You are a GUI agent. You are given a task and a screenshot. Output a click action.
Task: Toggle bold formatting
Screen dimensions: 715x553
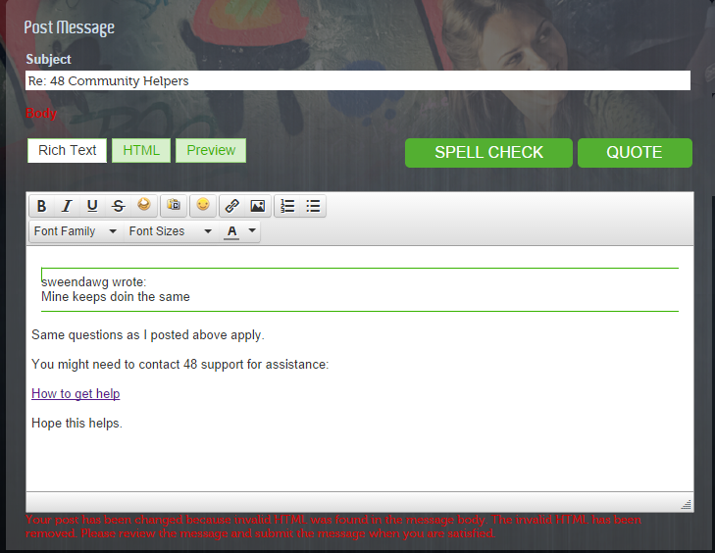click(41, 206)
